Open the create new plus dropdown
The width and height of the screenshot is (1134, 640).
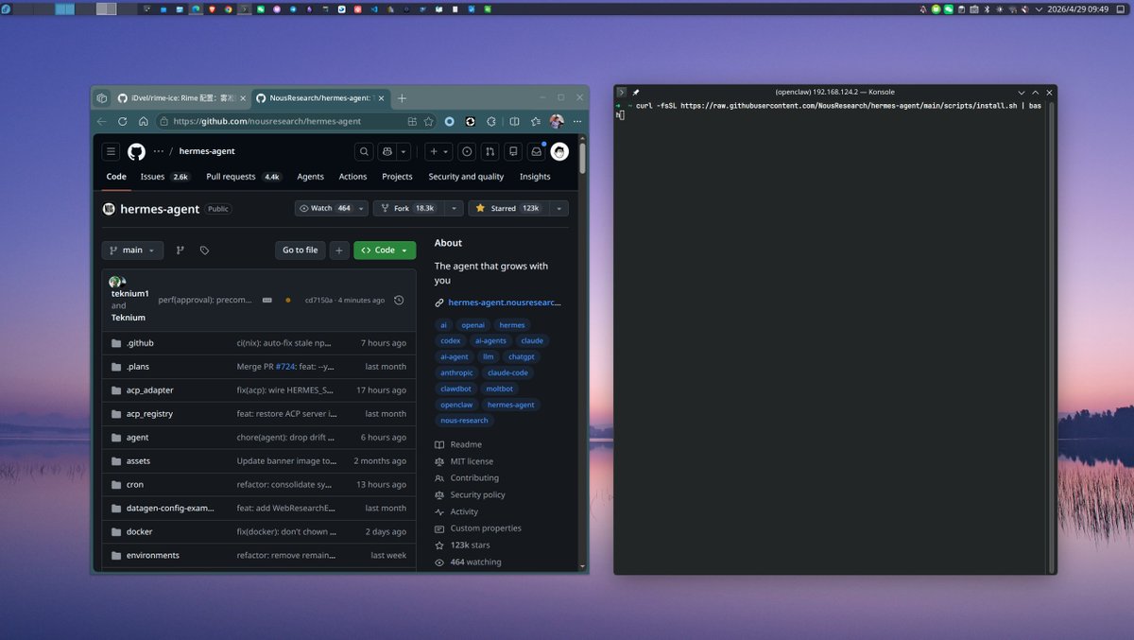[x=438, y=151]
